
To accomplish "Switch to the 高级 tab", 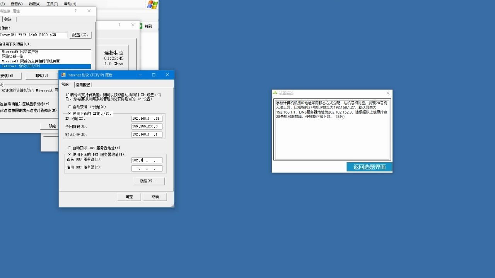I will [7, 19].
